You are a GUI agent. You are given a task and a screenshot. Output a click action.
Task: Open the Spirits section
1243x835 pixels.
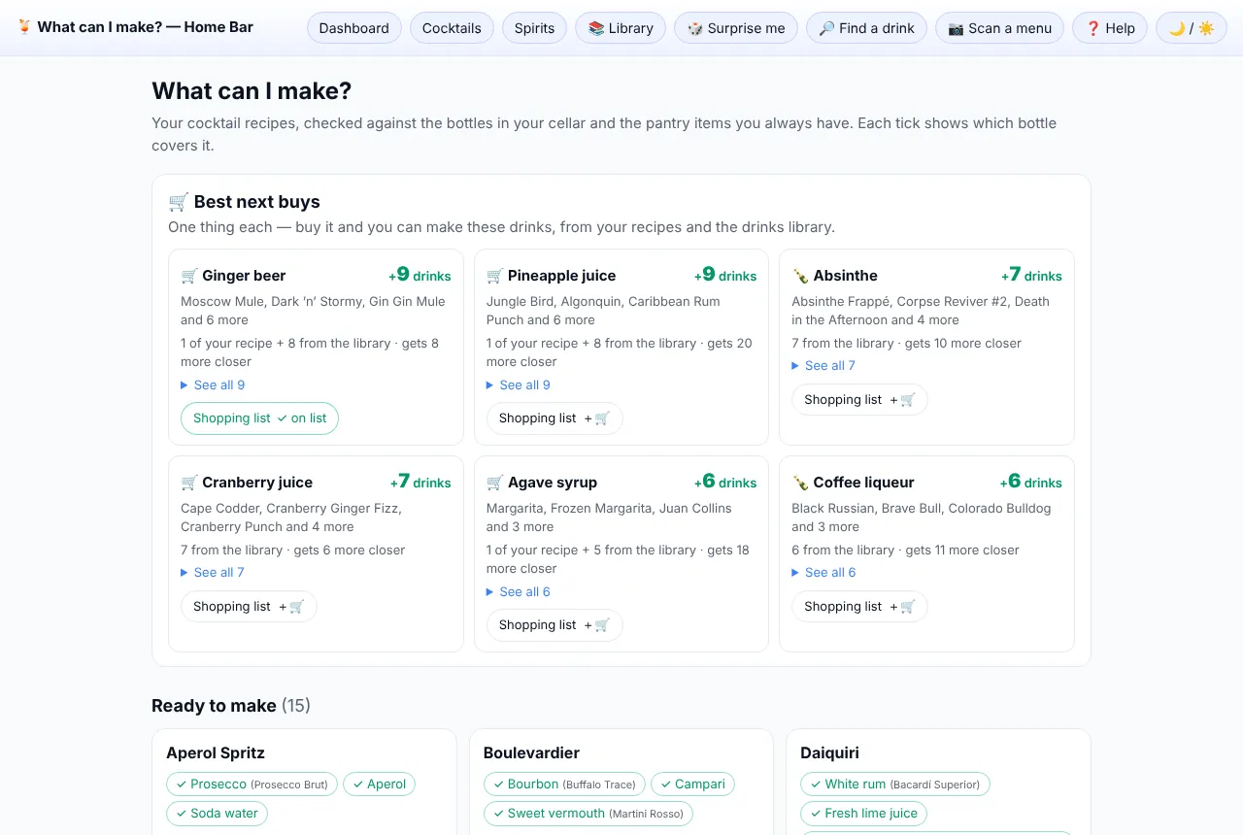click(535, 28)
